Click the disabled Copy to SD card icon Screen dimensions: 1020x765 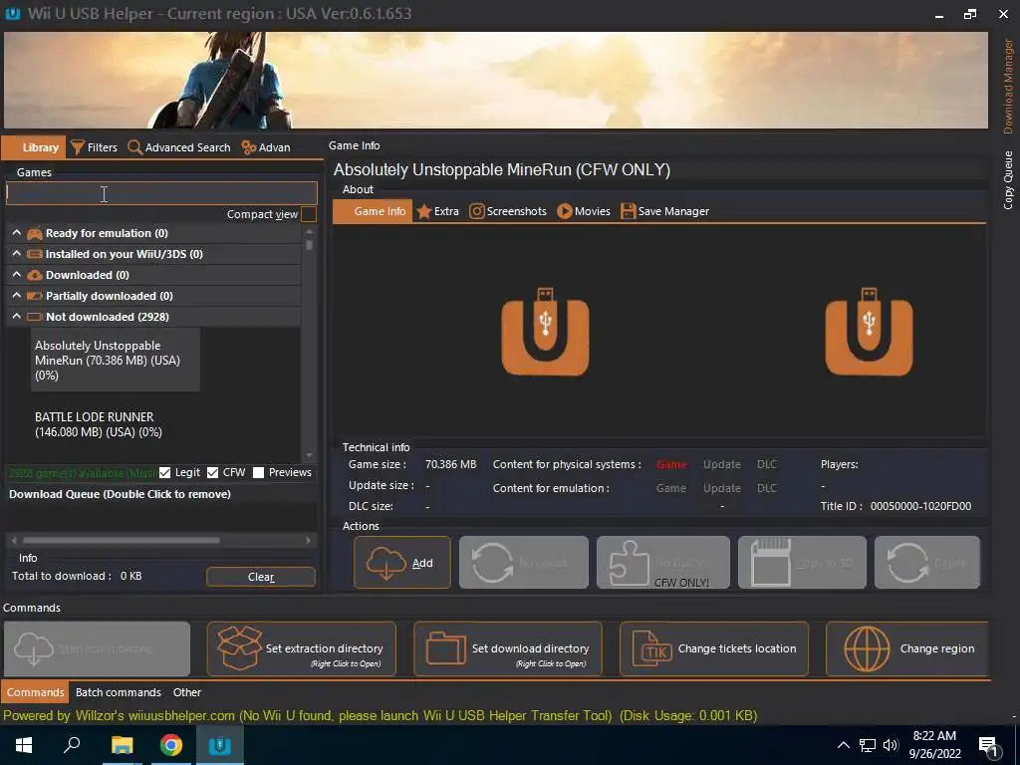coord(771,563)
